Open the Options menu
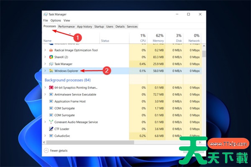This screenshot has width=251, height=167. click(x=56, y=20)
